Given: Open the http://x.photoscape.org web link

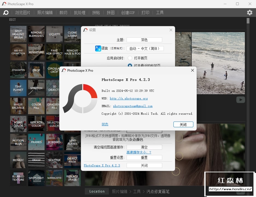Looking at the screenshot, I should tap(129, 98).
